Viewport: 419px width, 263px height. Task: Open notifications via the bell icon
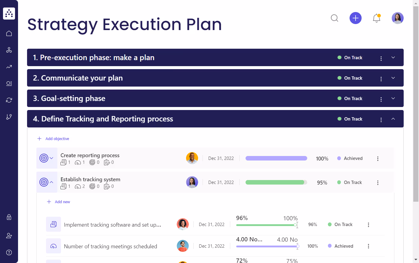click(377, 18)
